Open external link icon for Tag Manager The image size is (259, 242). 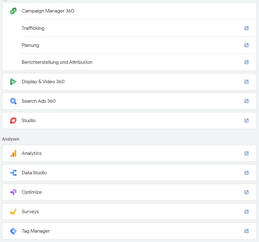pyautogui.click(x=247, y=231)
